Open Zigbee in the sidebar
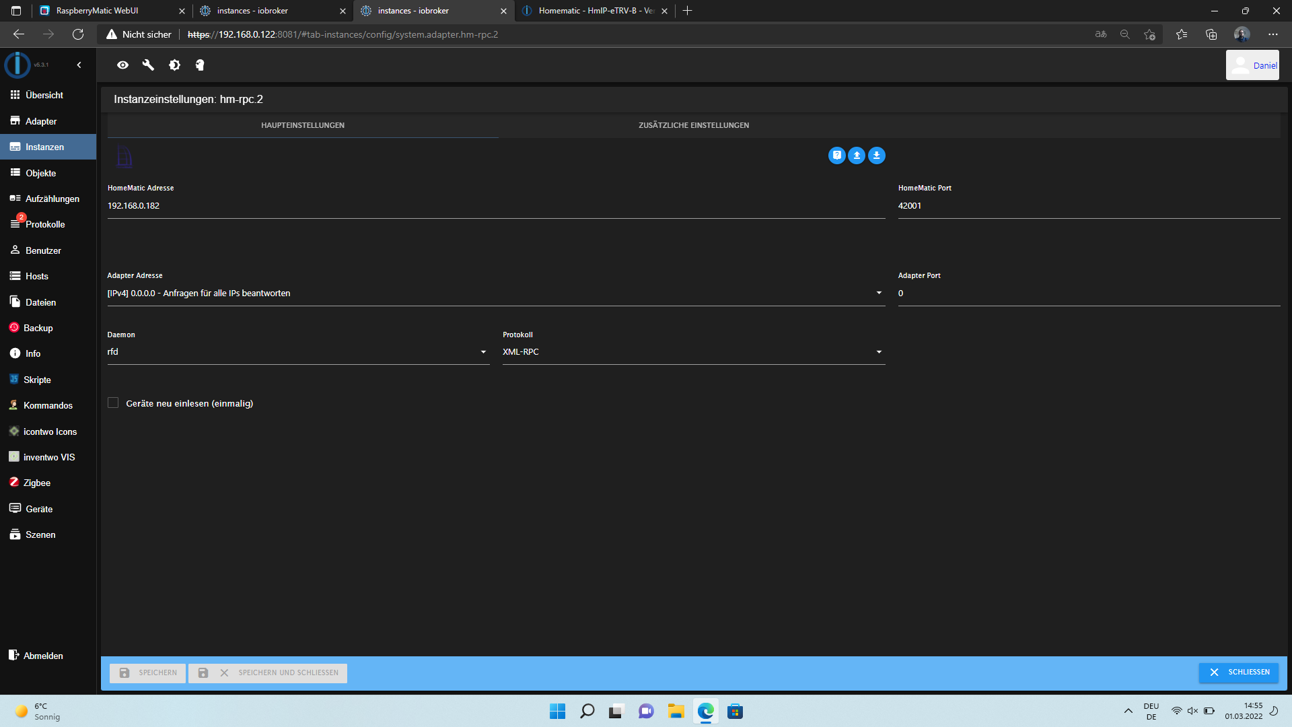 coord(48,483)
